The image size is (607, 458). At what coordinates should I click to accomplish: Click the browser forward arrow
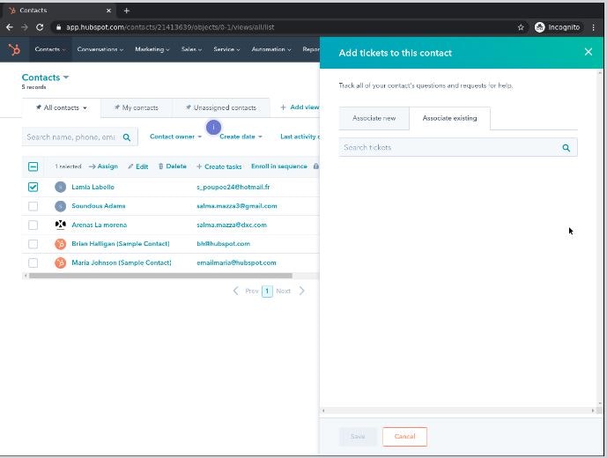coord(25,27)
